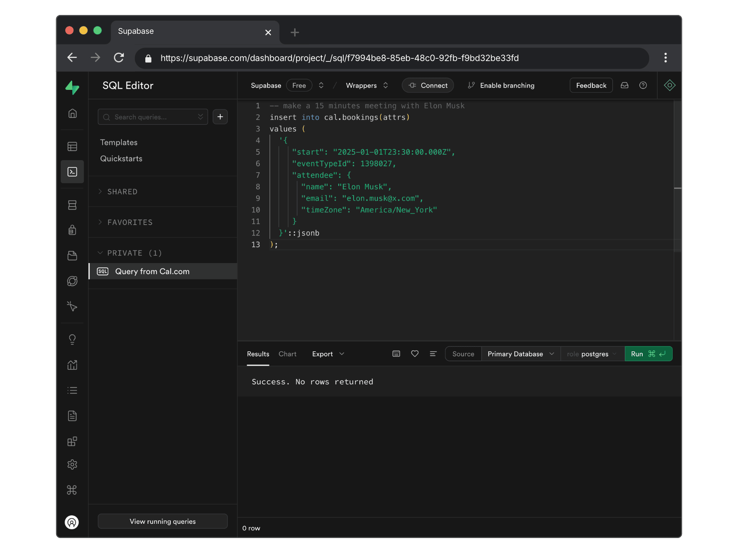This screenshot has height=553, width=738.
Task: Open the Realtime cursor sidebar icon
Action: pos(72,306)
